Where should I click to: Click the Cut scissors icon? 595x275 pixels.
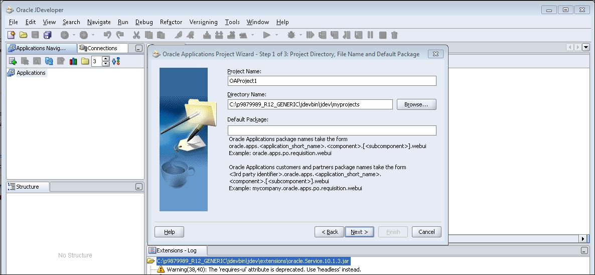point(136,35)
